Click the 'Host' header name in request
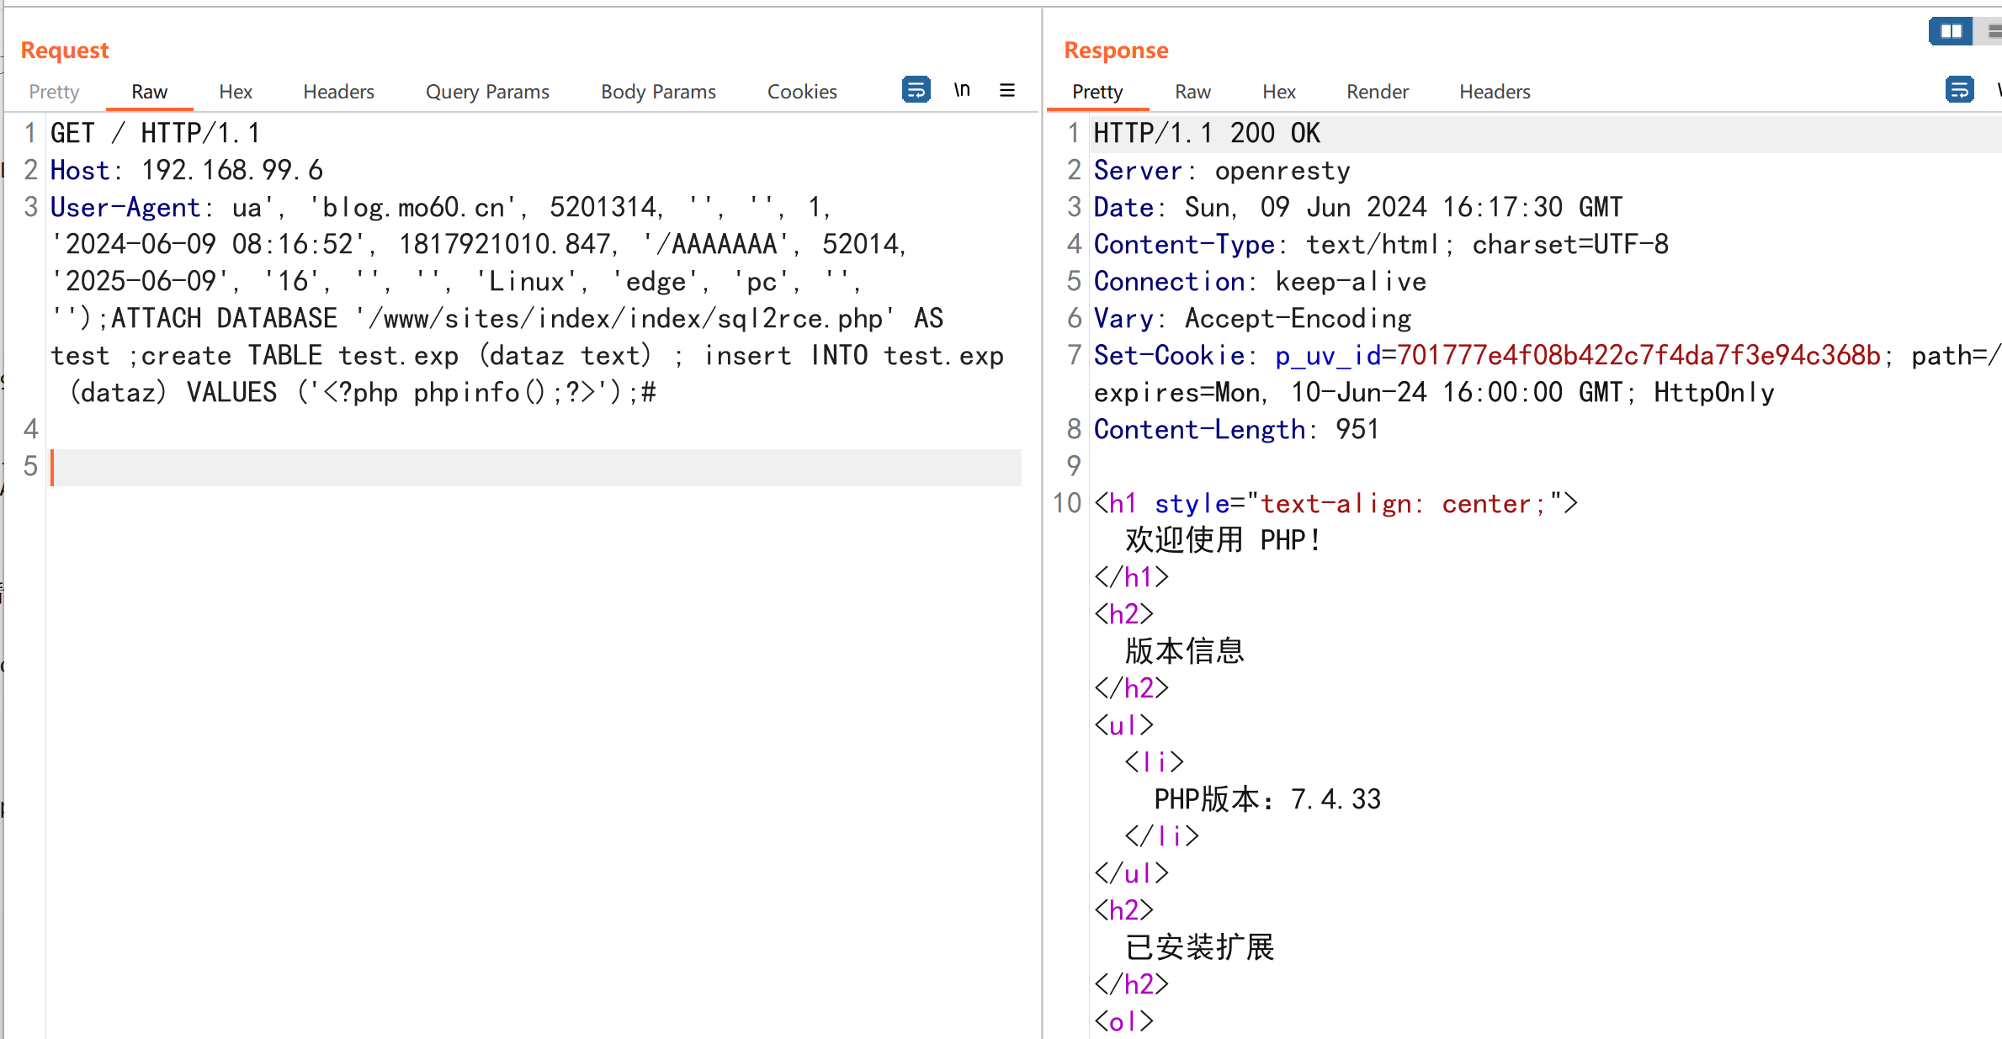Viewport: 2002px width, 1039px height. (x=80, y=170)
